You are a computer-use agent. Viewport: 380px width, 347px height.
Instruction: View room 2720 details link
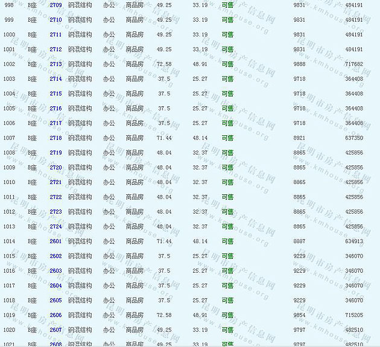pyautogui.click(x=55, y=168)
